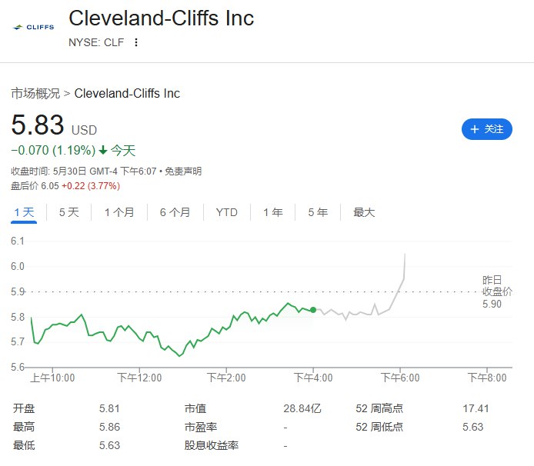Select the 最大 range tab
Screen dimensions: 534x466
pyautogui.click(x=364, y=212)
